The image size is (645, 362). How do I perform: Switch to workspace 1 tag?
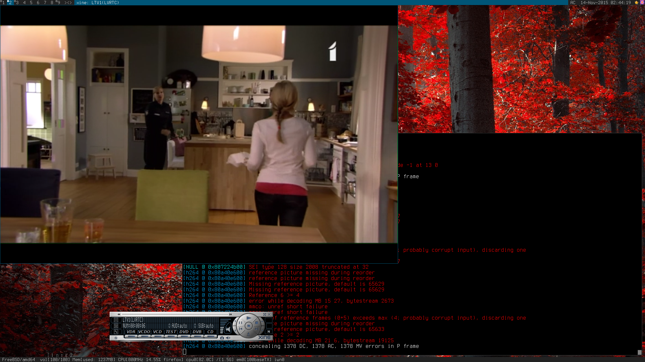[3, 3]
